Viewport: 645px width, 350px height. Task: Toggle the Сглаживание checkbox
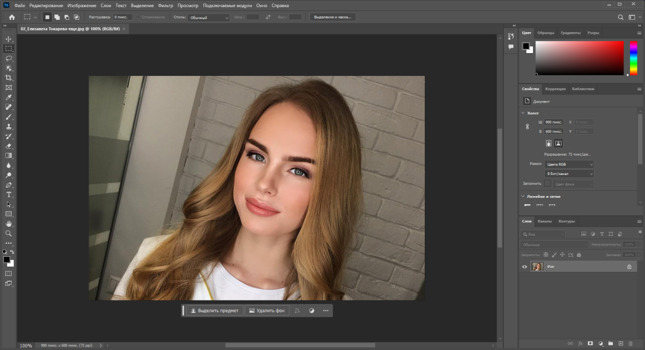pyautogui.click(x=138, y=17)
